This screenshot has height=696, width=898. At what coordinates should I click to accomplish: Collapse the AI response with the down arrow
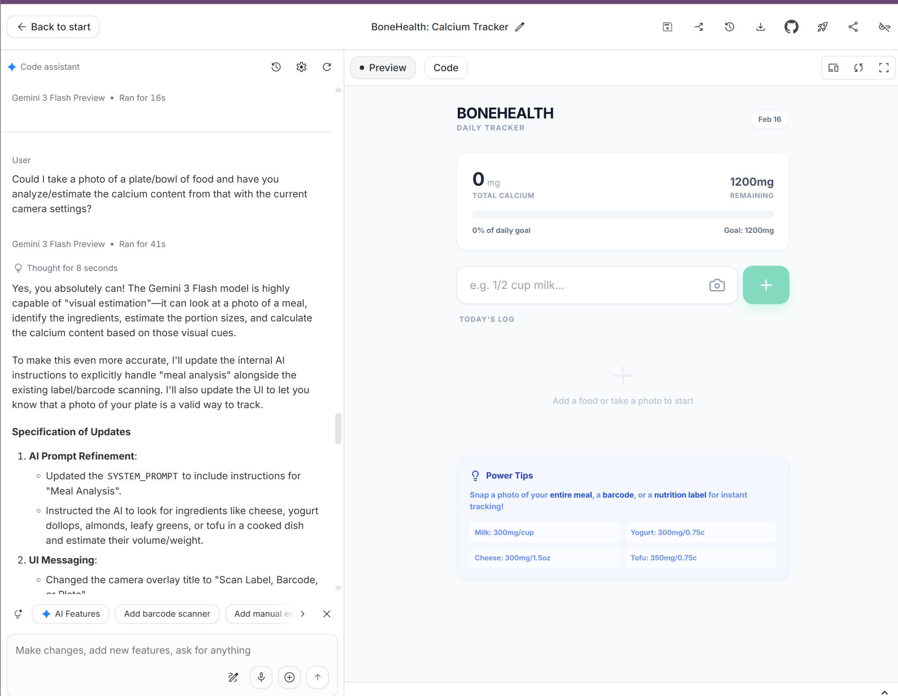338,589
